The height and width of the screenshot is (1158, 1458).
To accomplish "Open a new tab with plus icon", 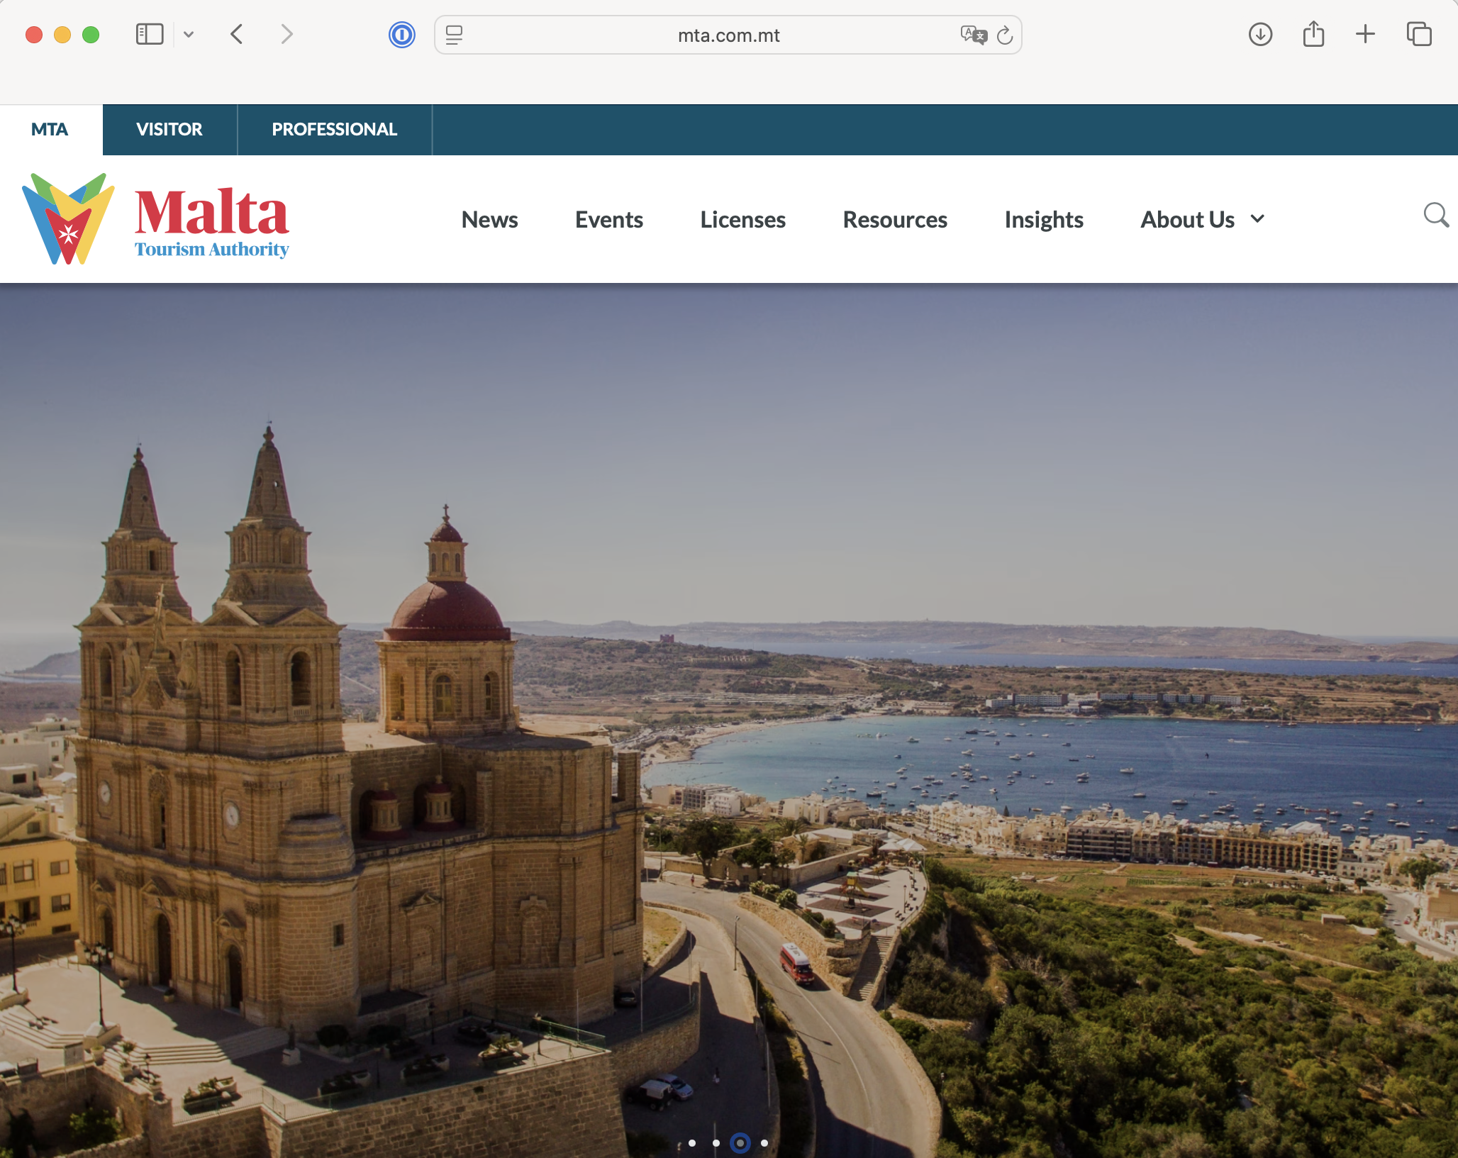I will click(1365, 34).
